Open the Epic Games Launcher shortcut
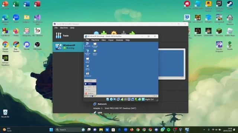This screenshot has height=133, width=238. pos(219,6)
